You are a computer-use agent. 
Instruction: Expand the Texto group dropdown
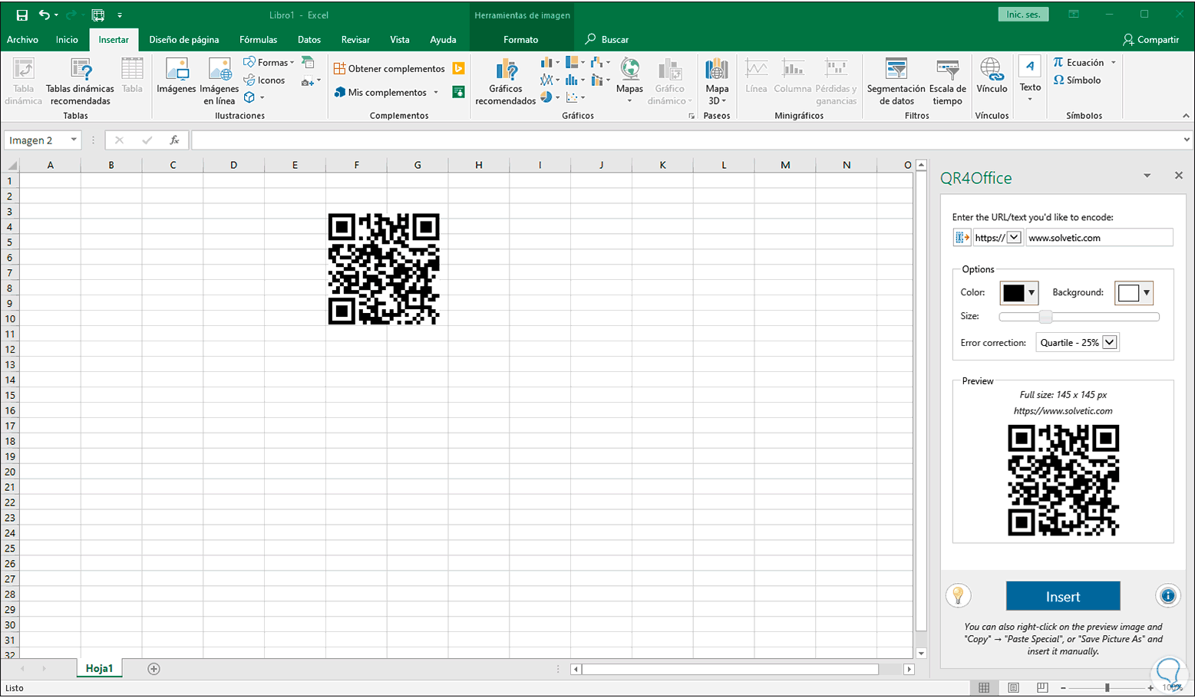click(1030, 99)
